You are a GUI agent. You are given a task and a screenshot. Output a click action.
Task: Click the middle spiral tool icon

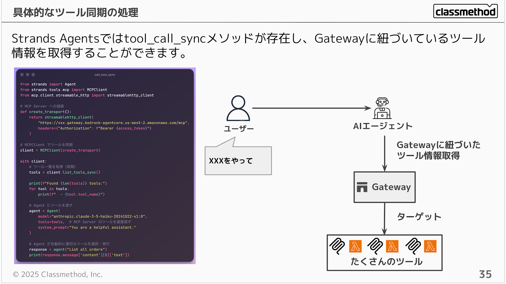[375, 246]
